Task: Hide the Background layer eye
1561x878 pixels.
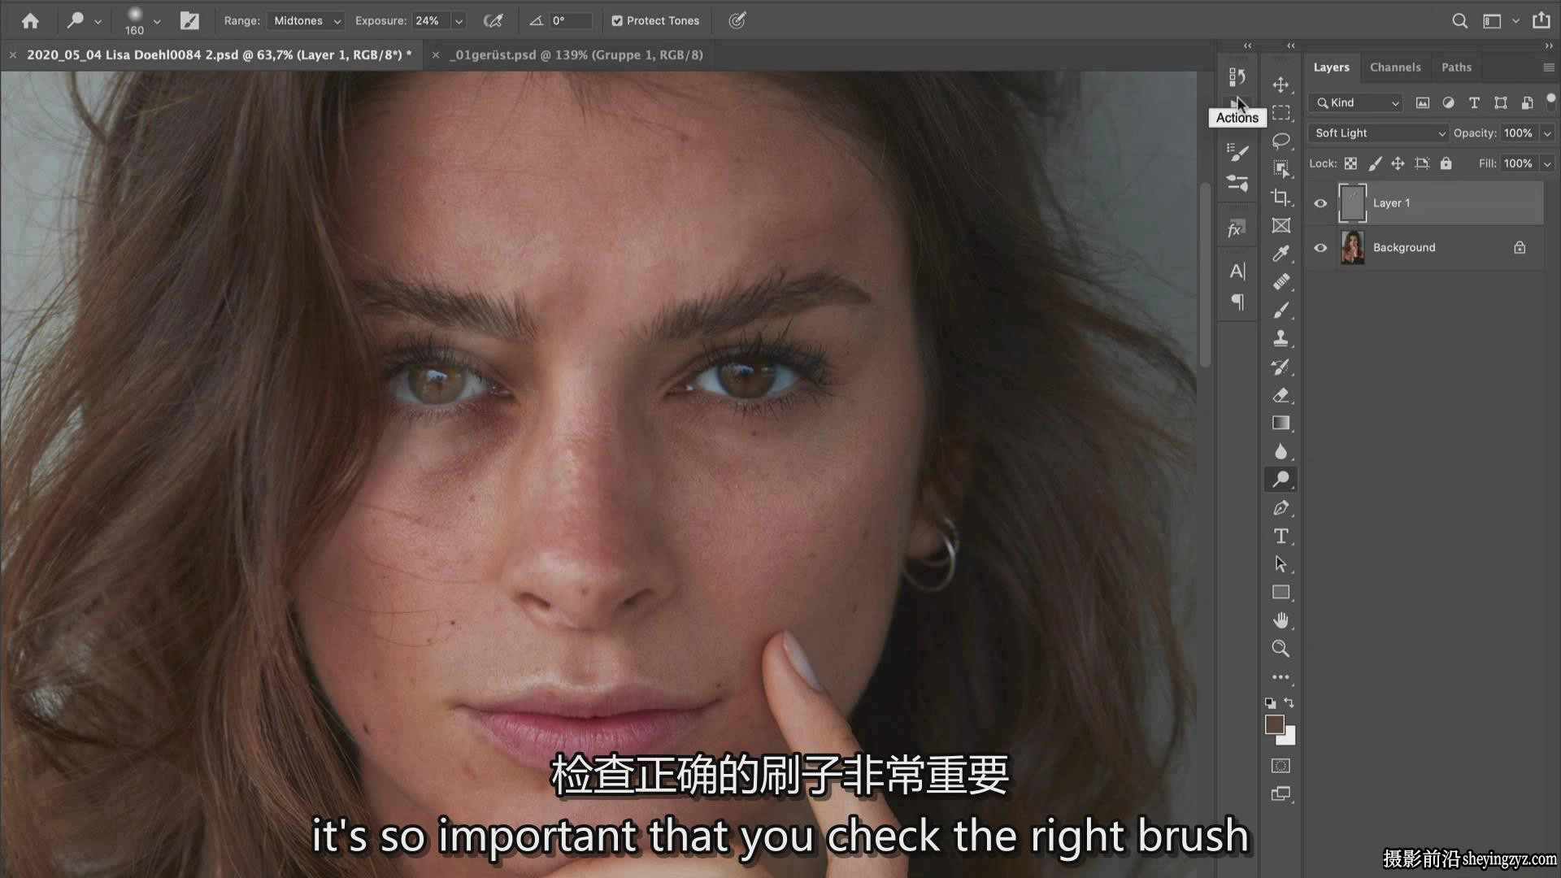Action: click(1320, 248)
